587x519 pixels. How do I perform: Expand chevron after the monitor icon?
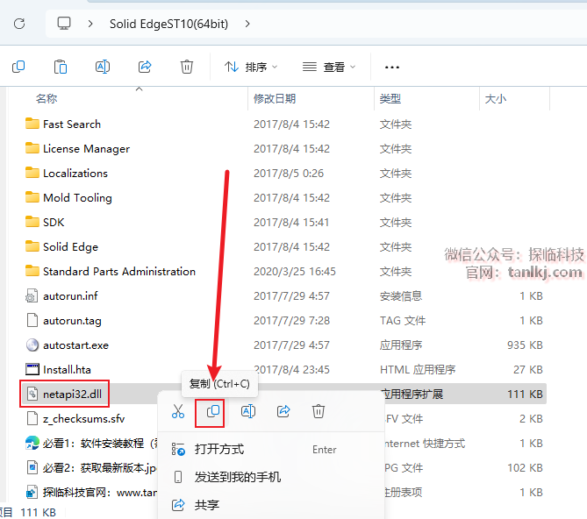(90, 24)
